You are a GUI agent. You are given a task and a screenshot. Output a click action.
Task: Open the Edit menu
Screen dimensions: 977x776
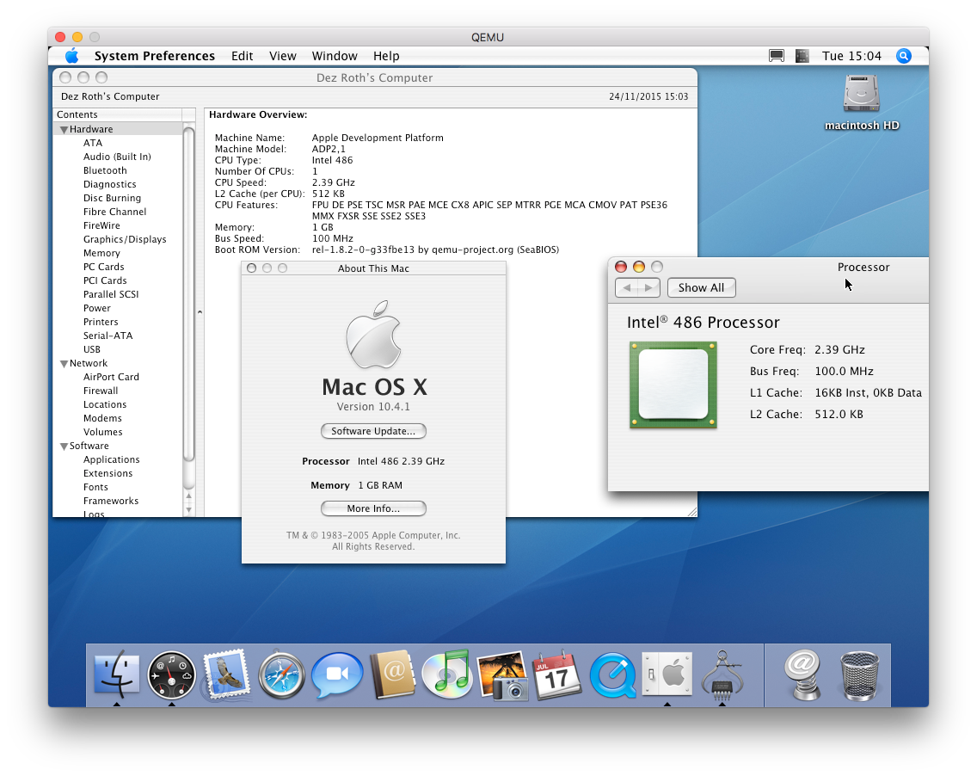click(242, 56)
